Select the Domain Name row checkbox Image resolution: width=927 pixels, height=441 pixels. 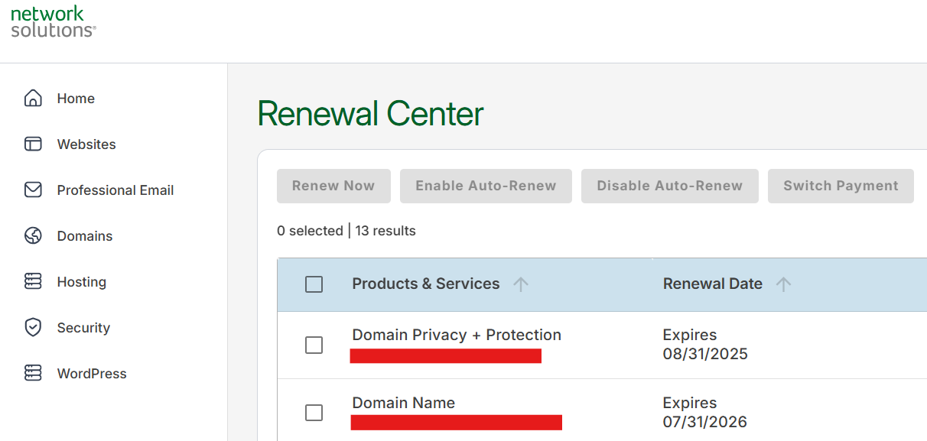pyautogui.click(x=314, y=413)
